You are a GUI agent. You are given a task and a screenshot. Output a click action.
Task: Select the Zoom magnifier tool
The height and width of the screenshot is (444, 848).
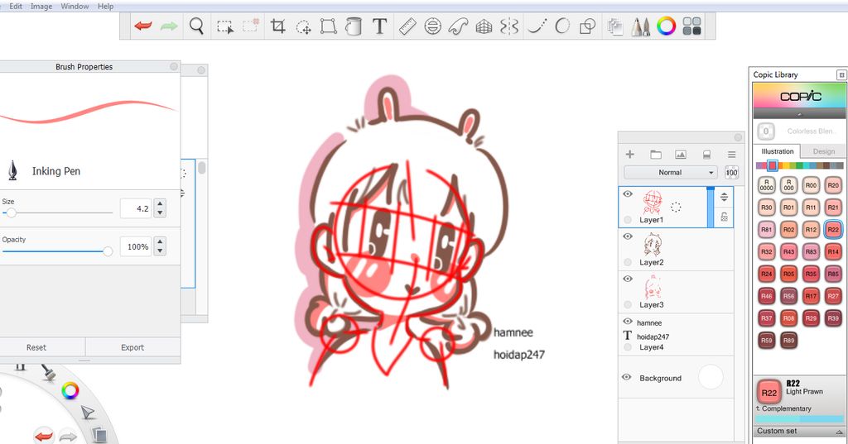coord(197,26)
